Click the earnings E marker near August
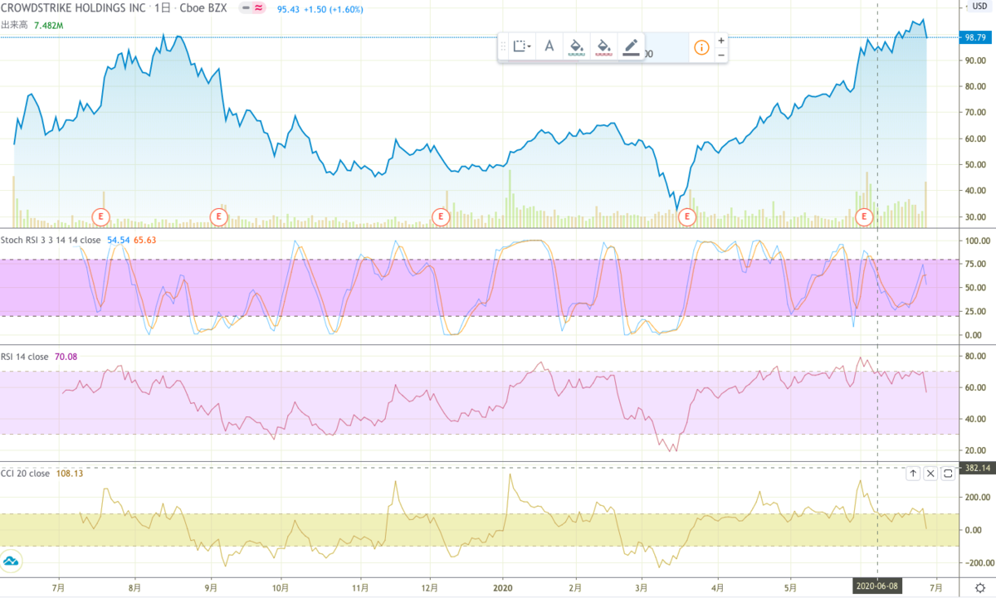Viewport: 996px width, 603px height. [100, 216]
